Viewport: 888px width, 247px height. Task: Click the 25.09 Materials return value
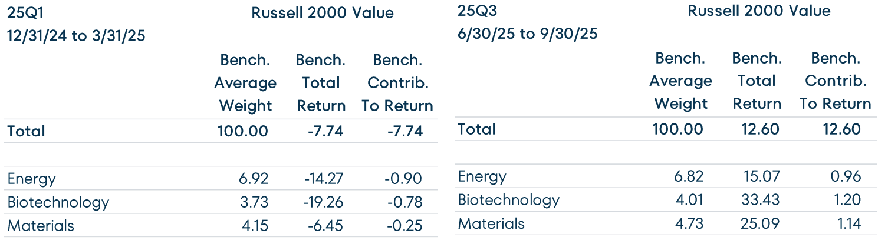click(x=760, y=223)
